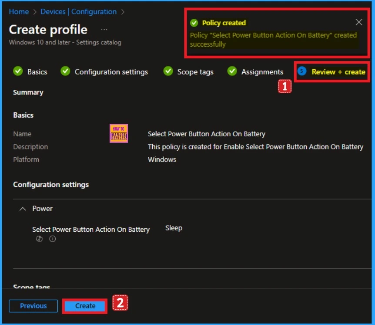Screen dimensions: 375x325
Task: Click the Windows 10 and later subtitle
Action: (x=65, y=42)
